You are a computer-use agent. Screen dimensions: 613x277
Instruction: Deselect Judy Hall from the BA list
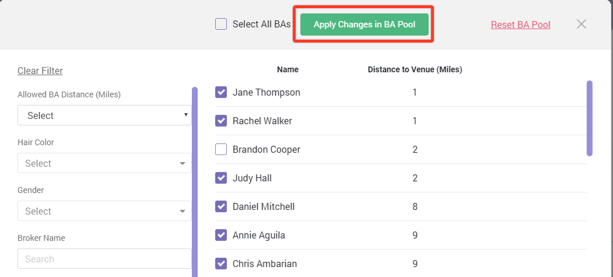(221, 178)
